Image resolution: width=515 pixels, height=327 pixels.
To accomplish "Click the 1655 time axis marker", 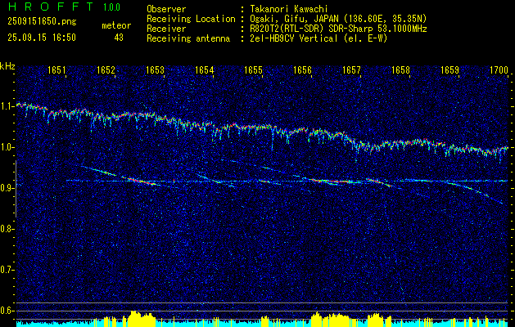I will point(253,69).
